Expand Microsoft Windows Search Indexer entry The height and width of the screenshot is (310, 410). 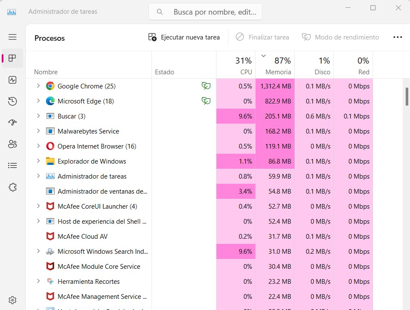(38, 251)
